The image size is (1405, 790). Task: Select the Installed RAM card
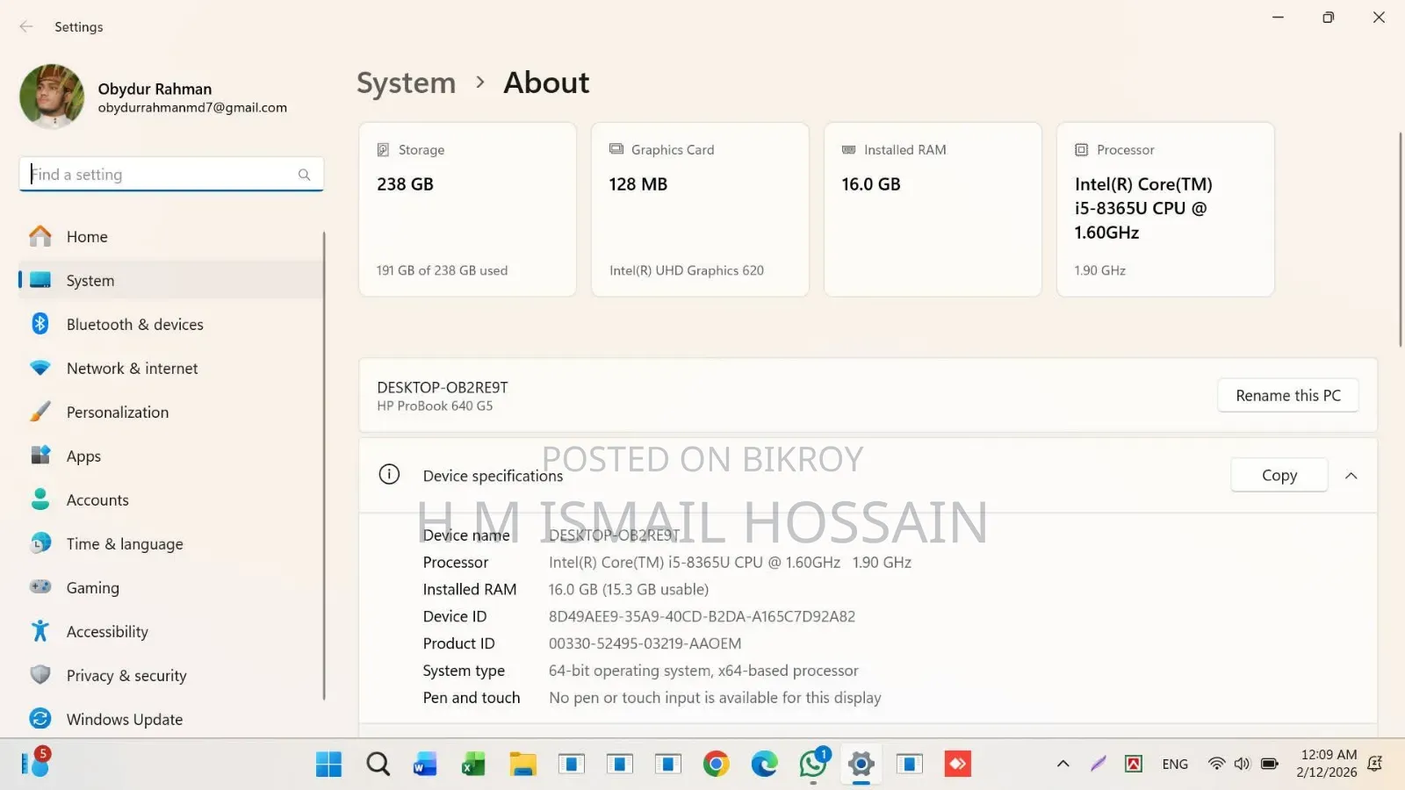(x=933, y=209)
